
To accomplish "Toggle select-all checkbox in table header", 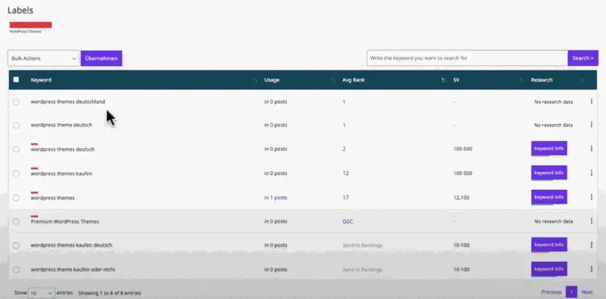I will pos(16,79).
